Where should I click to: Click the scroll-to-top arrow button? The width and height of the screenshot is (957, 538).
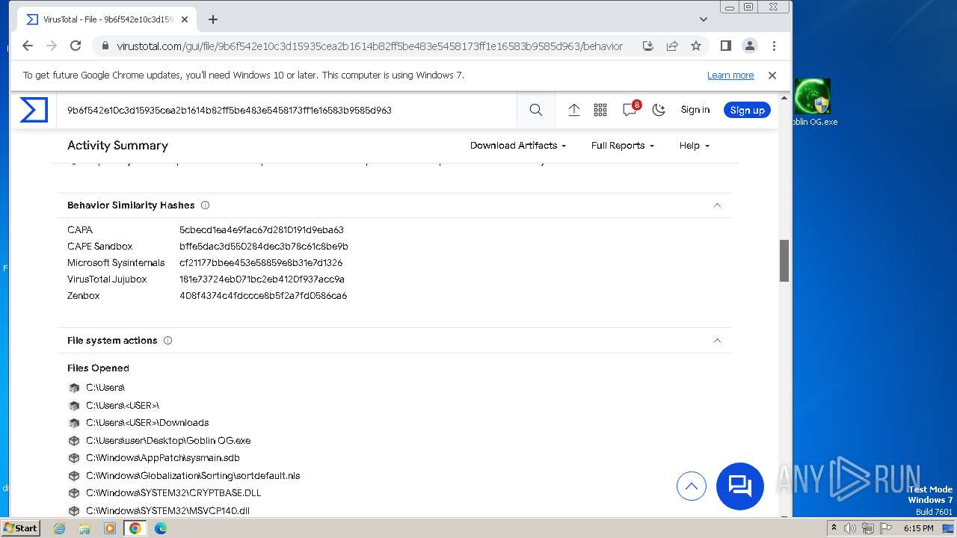click(x=692, y=486)
